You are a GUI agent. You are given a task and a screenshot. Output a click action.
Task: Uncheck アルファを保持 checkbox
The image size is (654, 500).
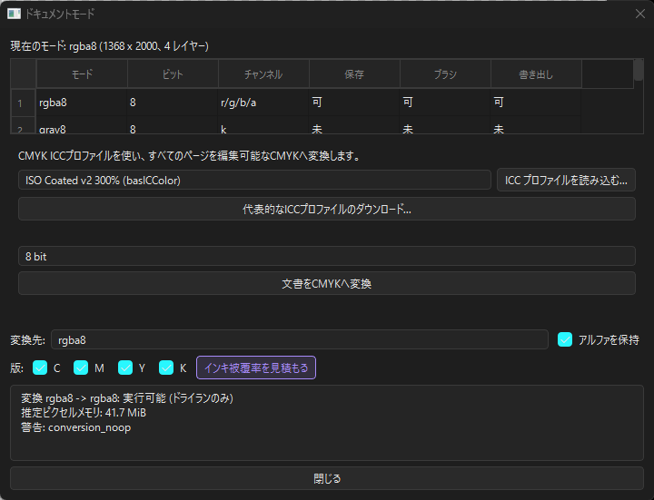pos(565,339)
